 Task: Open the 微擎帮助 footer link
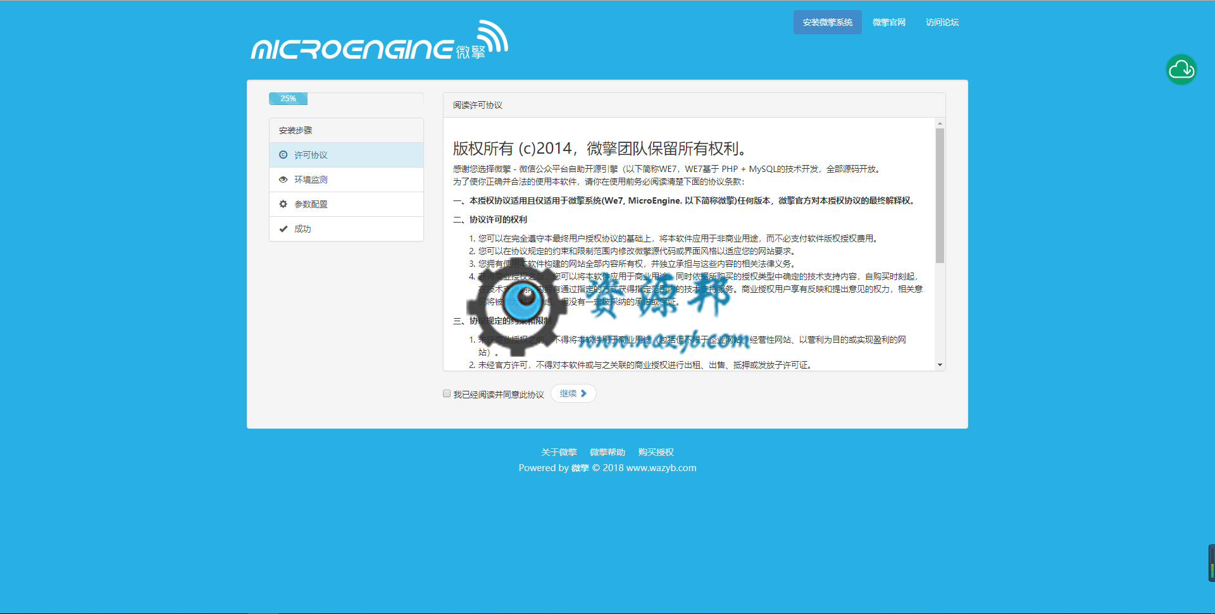coord(607,452)
